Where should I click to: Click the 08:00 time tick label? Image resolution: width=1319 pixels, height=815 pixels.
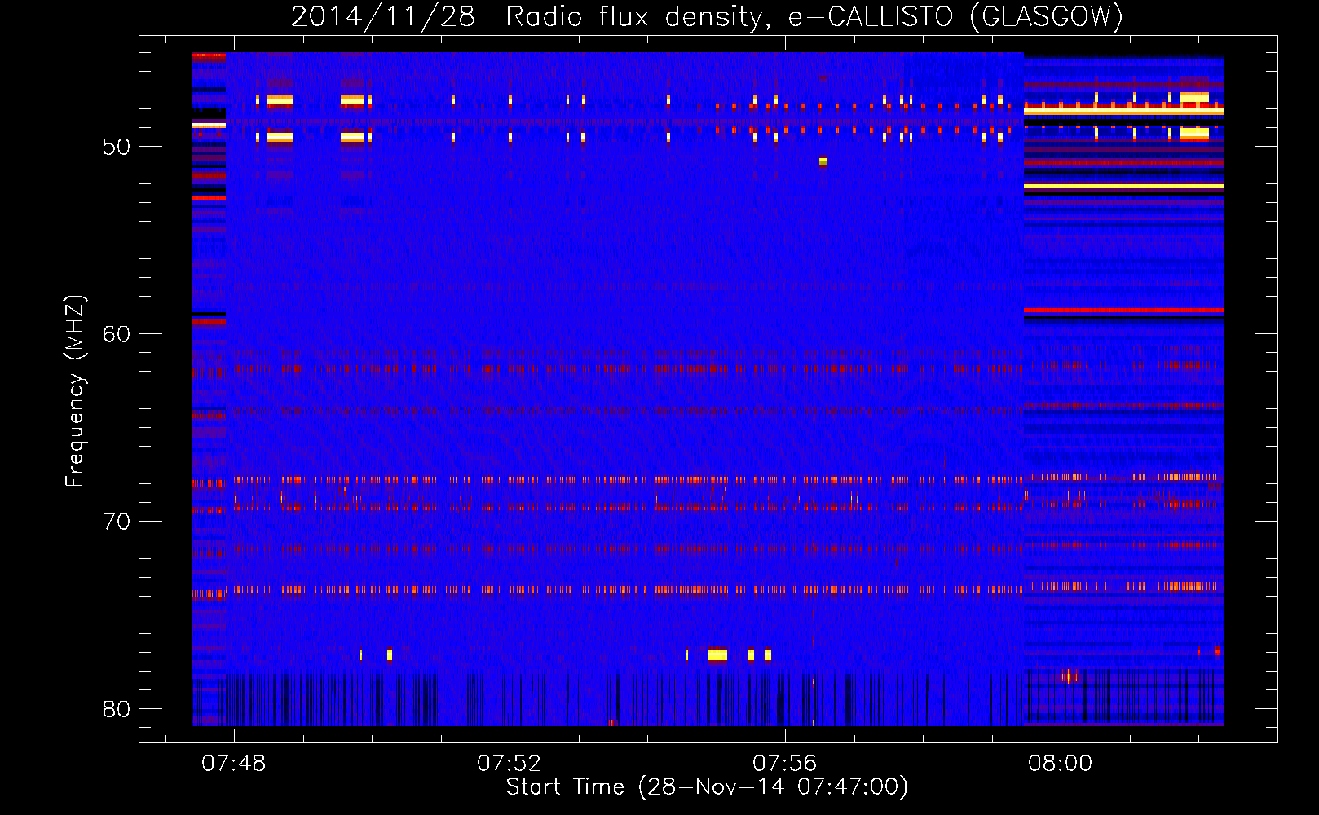[x=1061, y=764]
